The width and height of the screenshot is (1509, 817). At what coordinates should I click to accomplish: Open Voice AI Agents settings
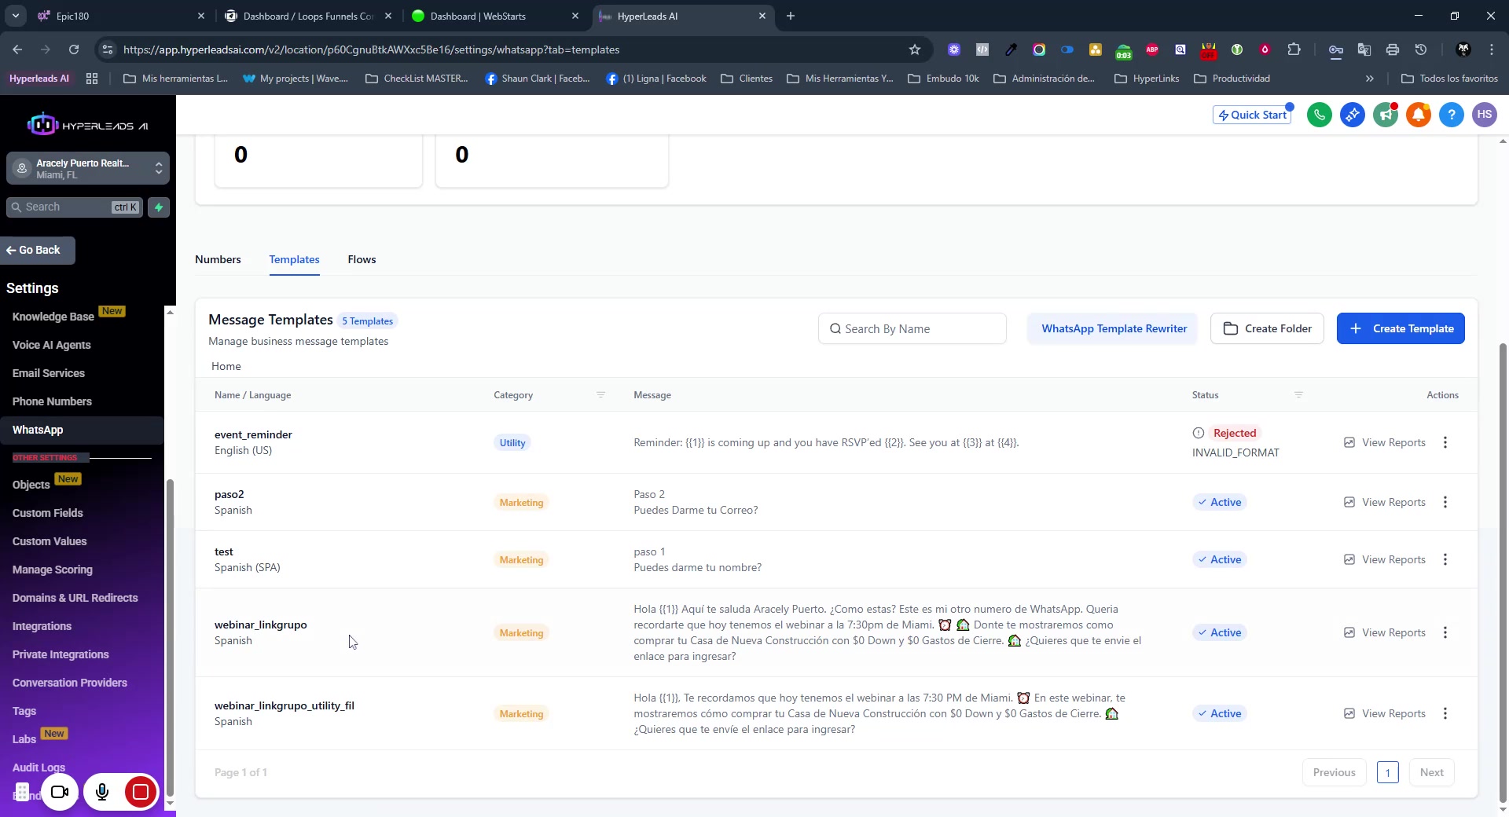pyautogui.click(x=51, y=345)
